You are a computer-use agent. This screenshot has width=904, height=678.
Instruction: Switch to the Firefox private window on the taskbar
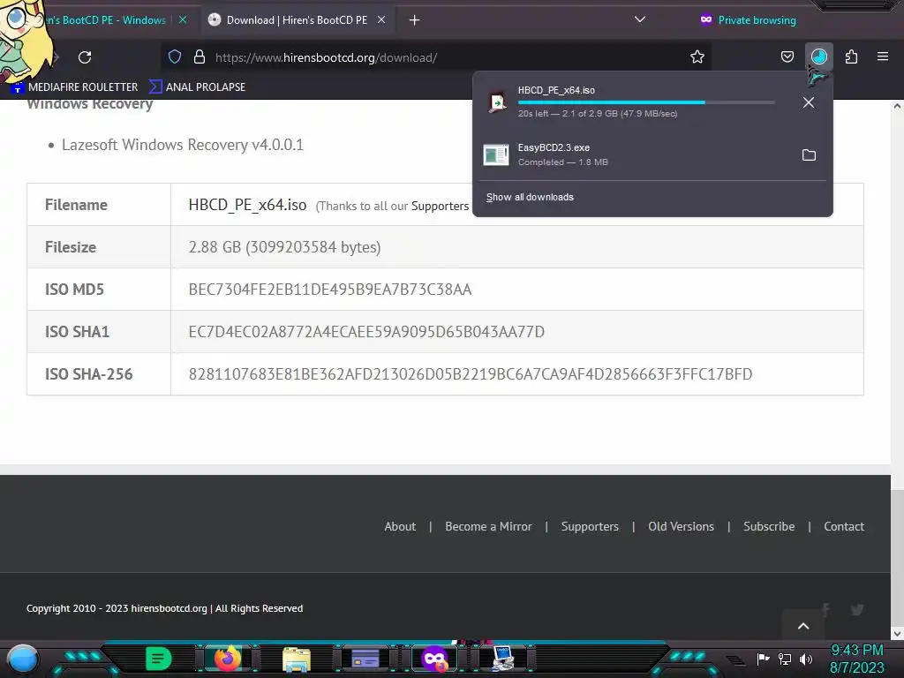[x=434, y=659]
